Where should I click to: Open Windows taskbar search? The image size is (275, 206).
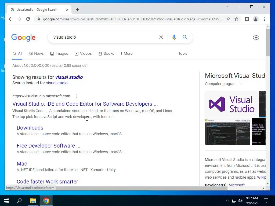point(19,201)
